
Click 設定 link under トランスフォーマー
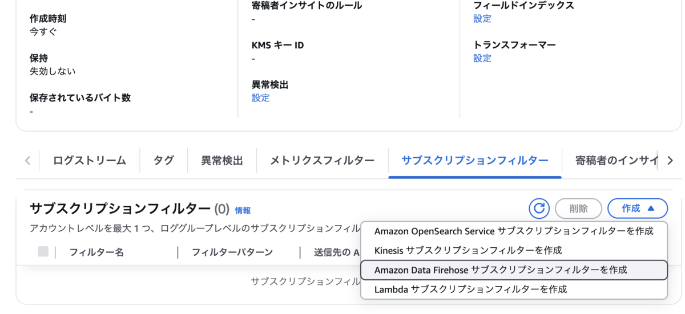click(x=482, y=58)
